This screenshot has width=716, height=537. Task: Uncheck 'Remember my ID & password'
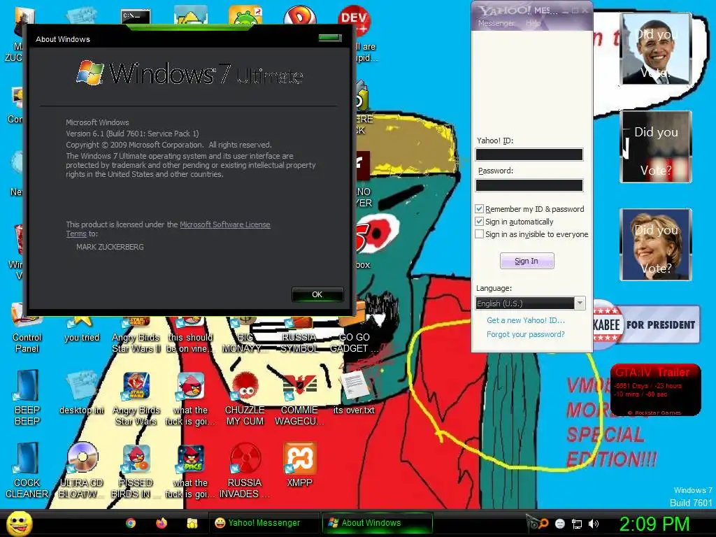479,209
